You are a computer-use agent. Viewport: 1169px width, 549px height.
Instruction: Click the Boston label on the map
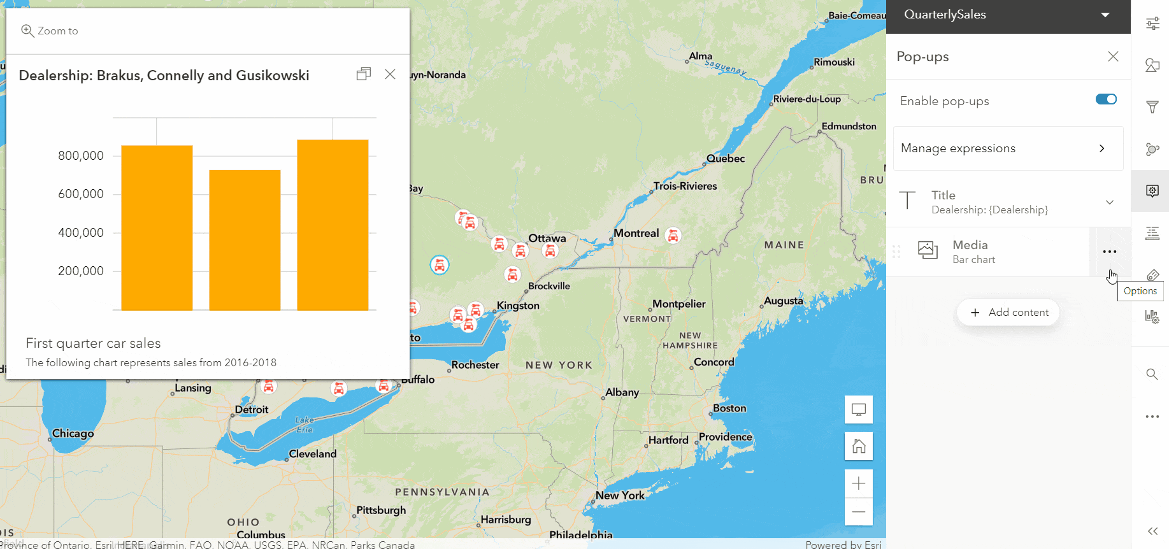pyautogui.click(x=729, y=408)
